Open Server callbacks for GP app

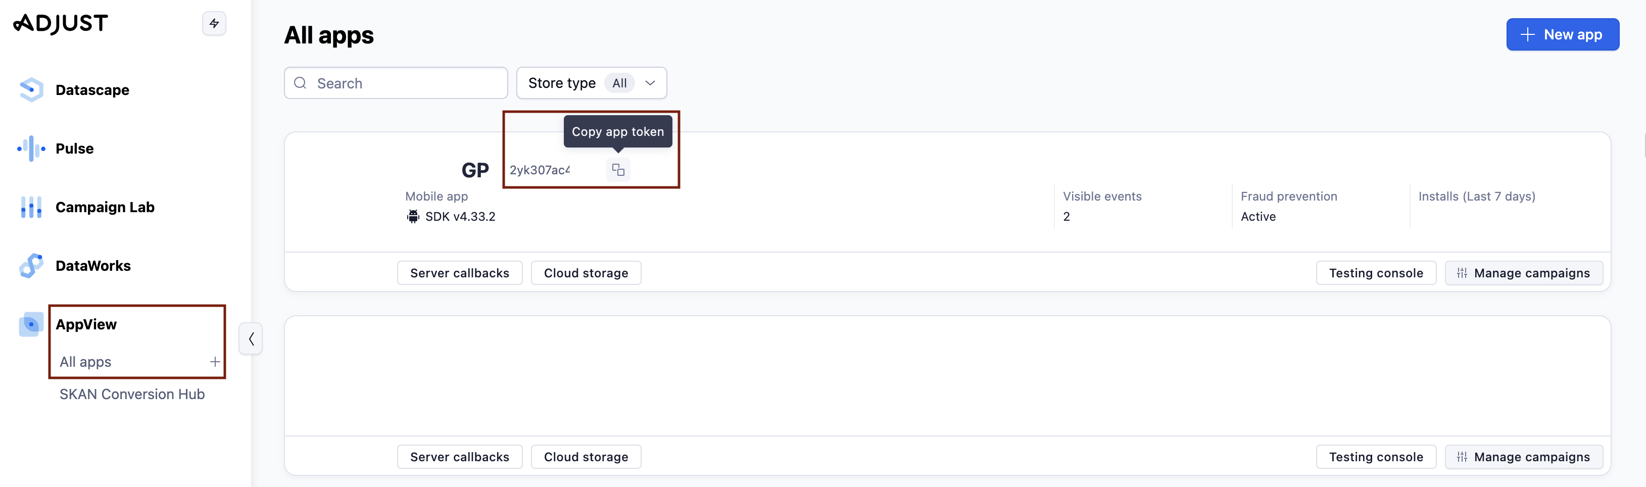459,273
